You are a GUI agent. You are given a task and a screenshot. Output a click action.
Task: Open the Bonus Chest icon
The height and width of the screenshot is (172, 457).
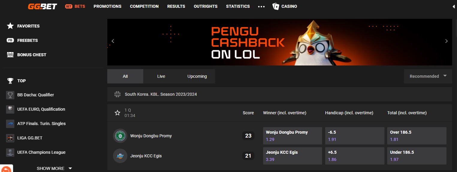pos(10,55)
